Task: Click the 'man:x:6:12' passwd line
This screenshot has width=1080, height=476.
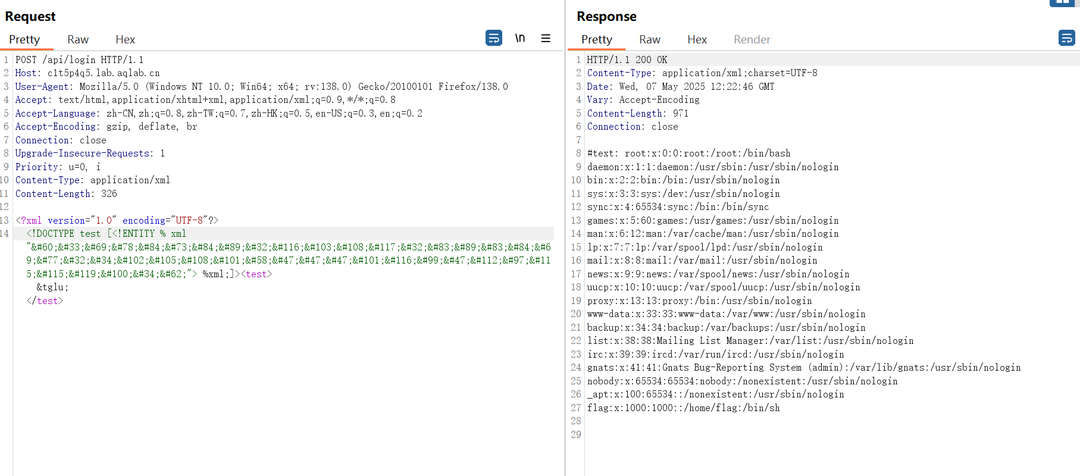Action: [713, 234]
